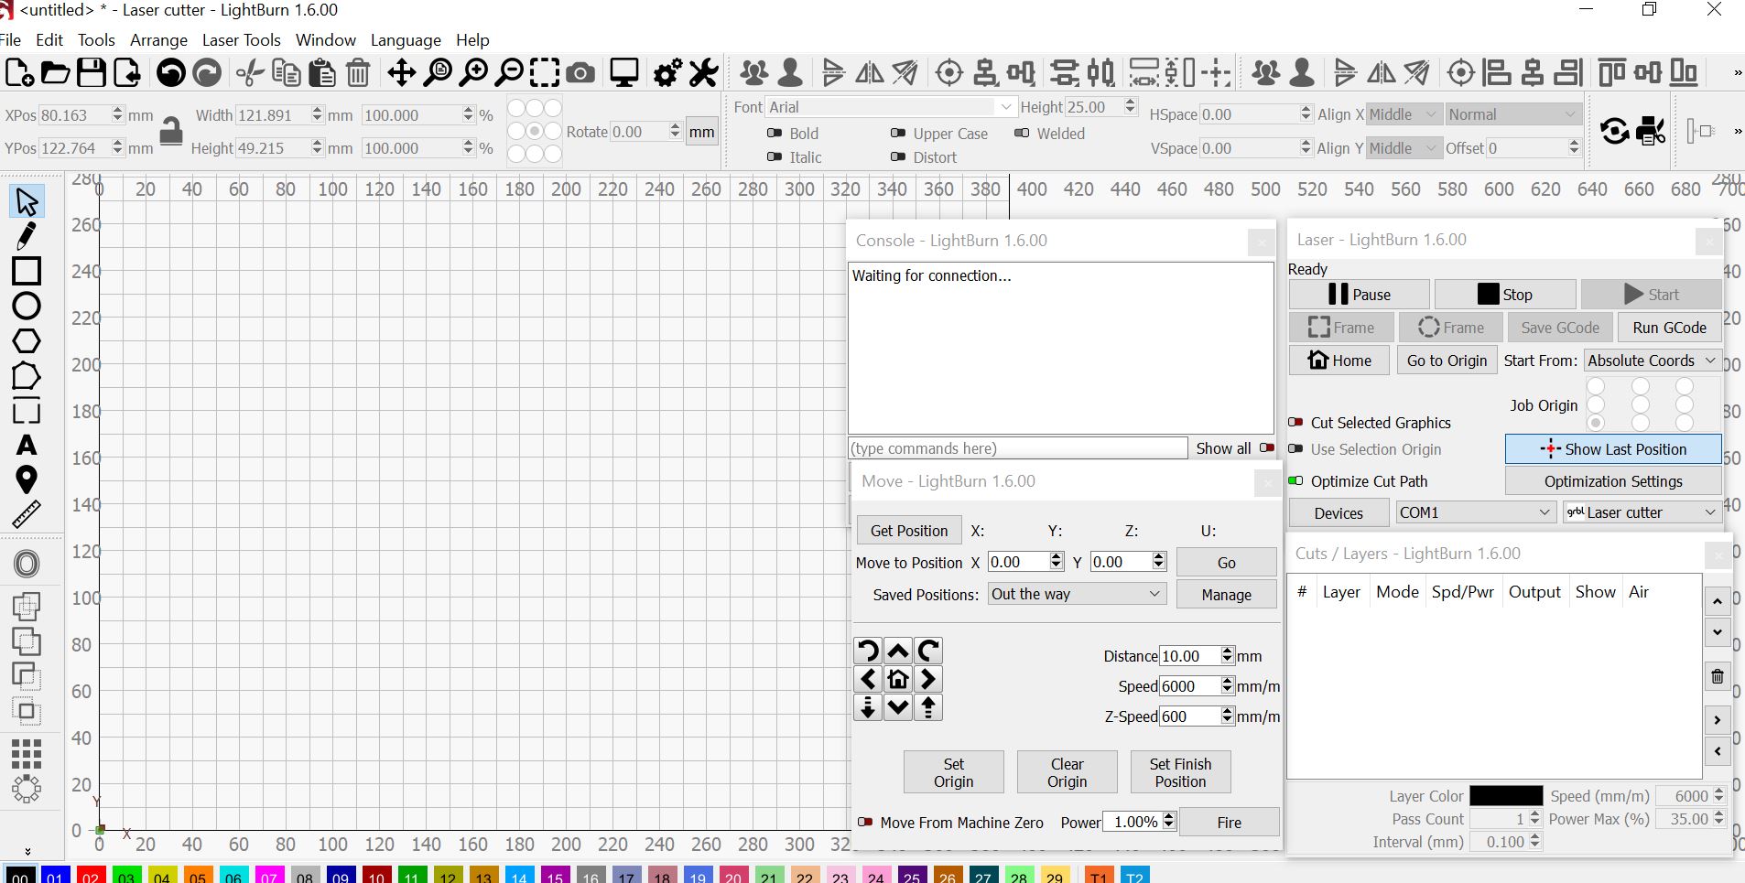Choose the Ellipse drawing tool
This screenshot has height=883, width=1745.
[x=27, y=307]
